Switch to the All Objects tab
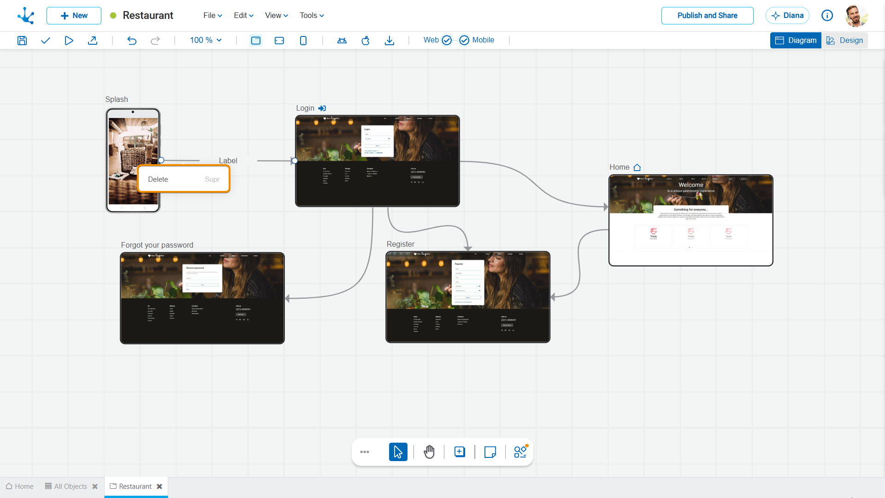The width and height of the screenshot is (885, 498). (x=71, y=486)
